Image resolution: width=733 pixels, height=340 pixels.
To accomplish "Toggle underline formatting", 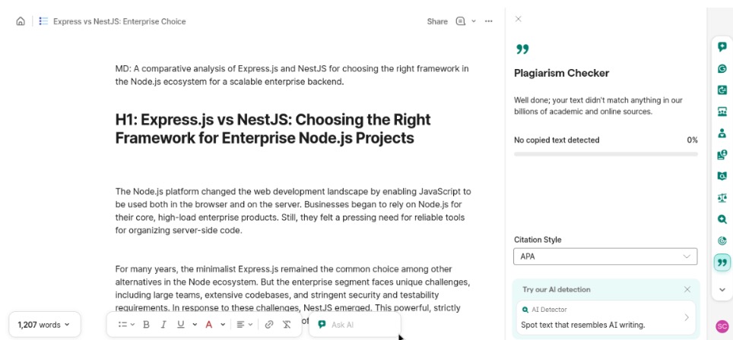I will click(181, 325).
